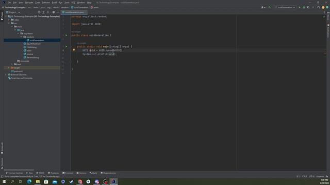Image resolution: width=330 pixels, height=185 pixels.
Task: Collapse the Technology Examples project root
Action: (x=6, y=16)
